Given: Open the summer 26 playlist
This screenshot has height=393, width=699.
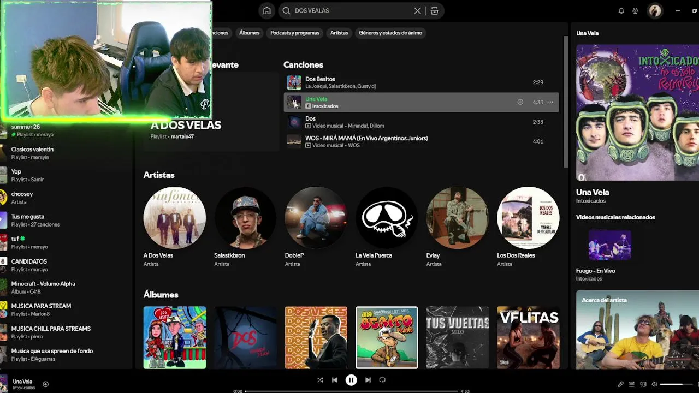Looking at the screenshot, I should pyautogui.click(x=66, y=130).
